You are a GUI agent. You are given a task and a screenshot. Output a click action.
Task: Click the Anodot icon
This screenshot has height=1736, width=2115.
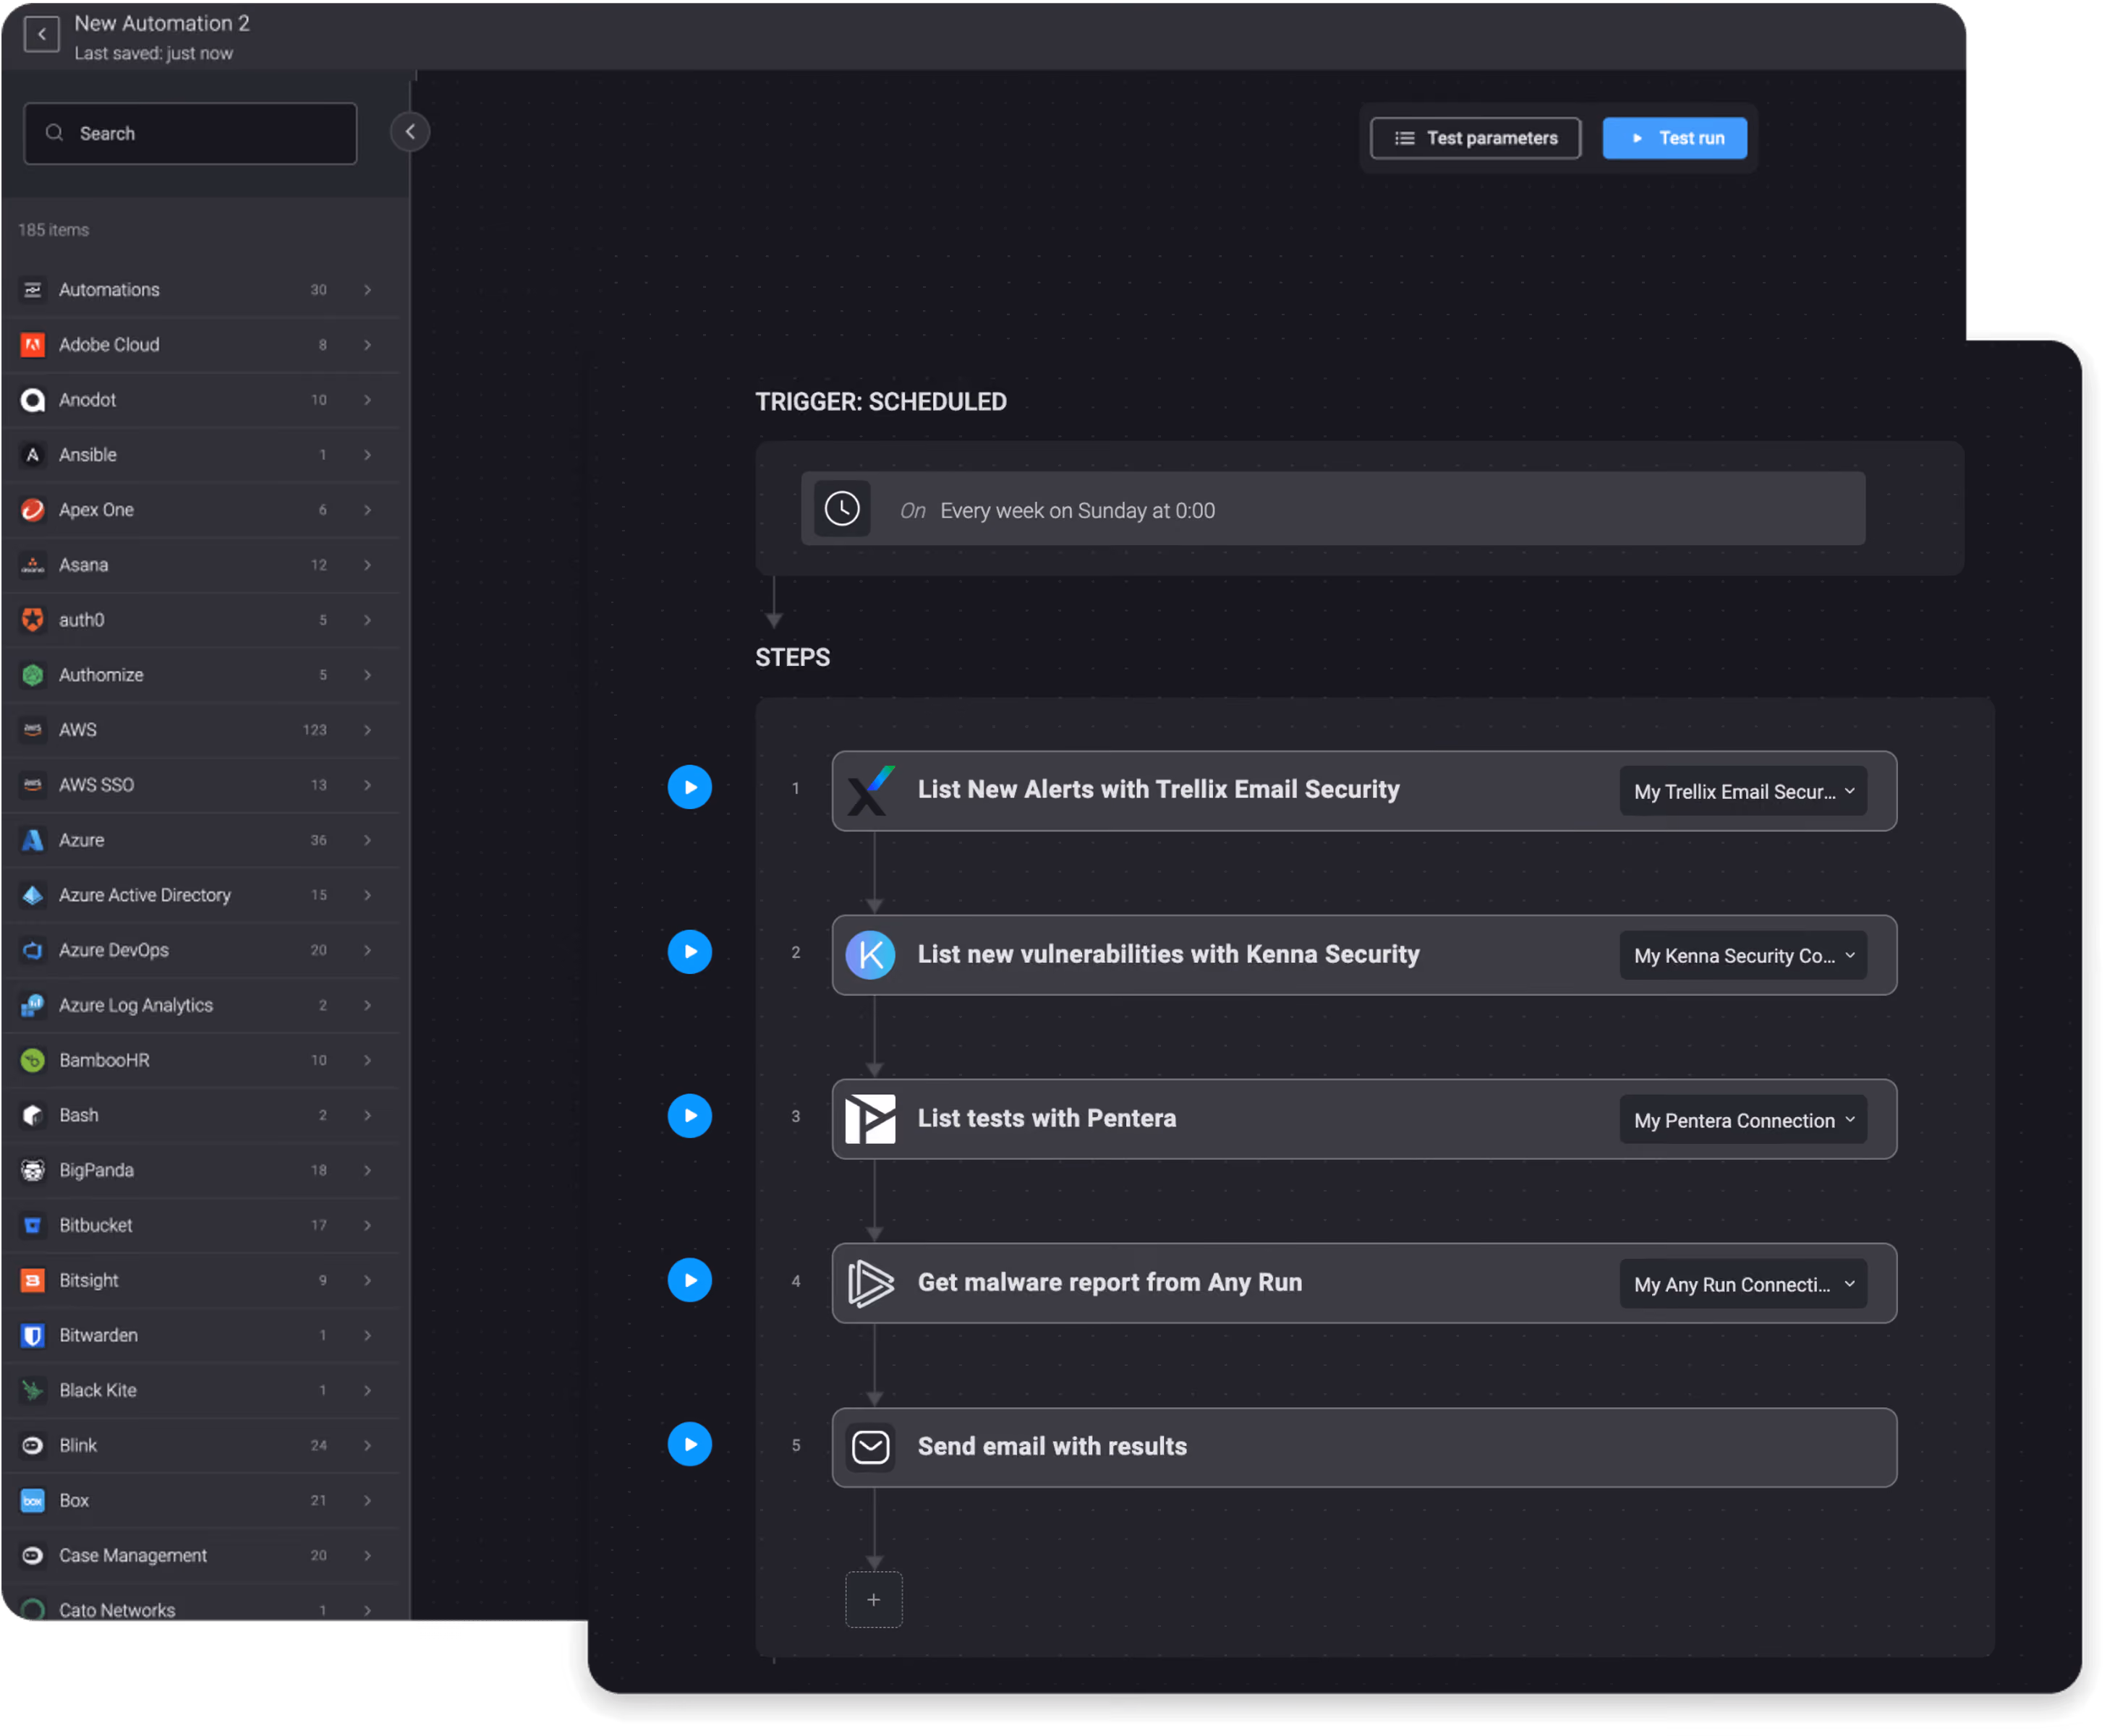[x=33, y=401]
